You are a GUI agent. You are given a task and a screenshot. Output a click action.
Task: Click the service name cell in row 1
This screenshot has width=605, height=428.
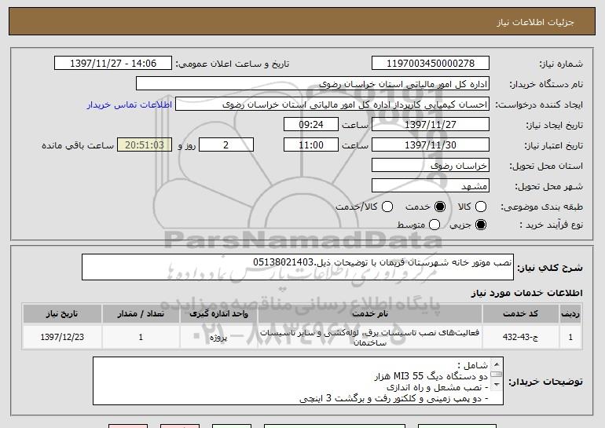pyautogui.click(x=369, y=337)
